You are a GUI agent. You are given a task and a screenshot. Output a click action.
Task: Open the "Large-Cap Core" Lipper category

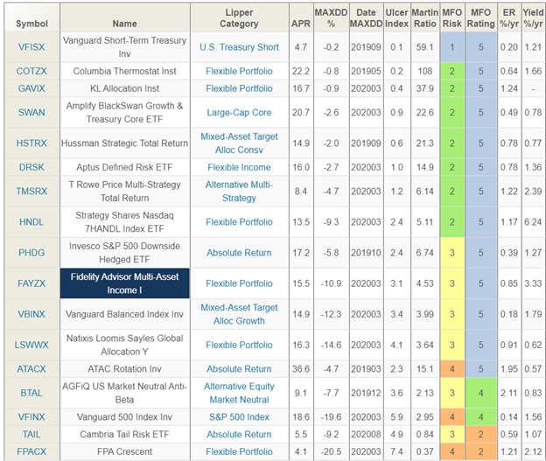(x=239, y=112)
